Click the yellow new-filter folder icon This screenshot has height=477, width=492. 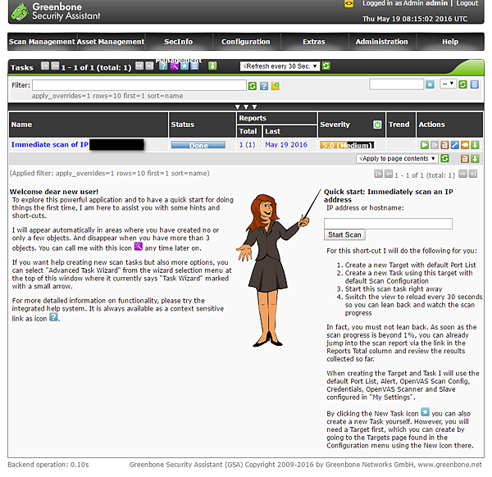[276, 86]
